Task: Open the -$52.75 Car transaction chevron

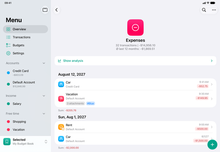Action: click(x=212, y=84)
